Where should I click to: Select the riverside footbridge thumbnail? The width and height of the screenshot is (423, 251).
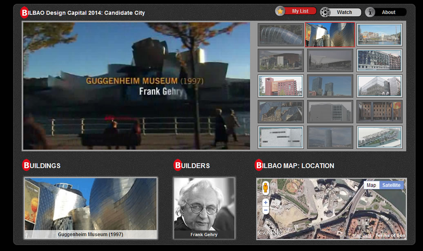[x=379, y=35]
